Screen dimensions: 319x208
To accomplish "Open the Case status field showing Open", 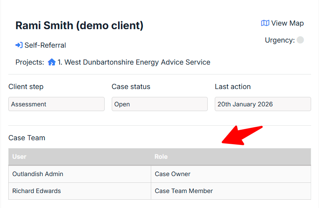I will (x=159, y=104).
